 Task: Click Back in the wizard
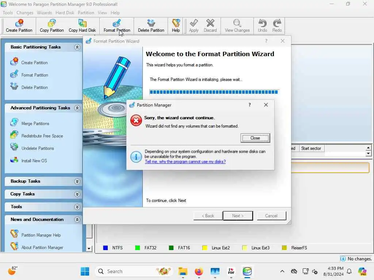click(x=208, y=216)
